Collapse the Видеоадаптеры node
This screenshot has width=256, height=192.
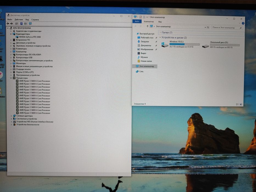(11, 34)
